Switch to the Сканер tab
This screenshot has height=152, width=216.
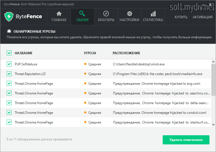coord(83,17)
